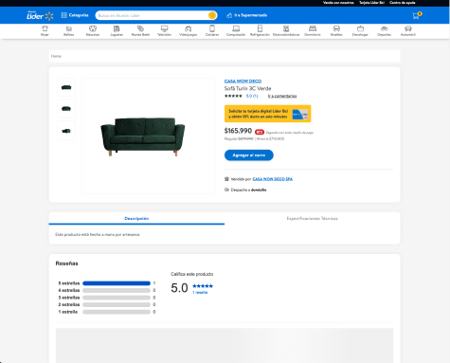Image resolution: width=450 pixels, height=363 pixels.
Task: Click the $165.990 price
Action: click(238, 131)
